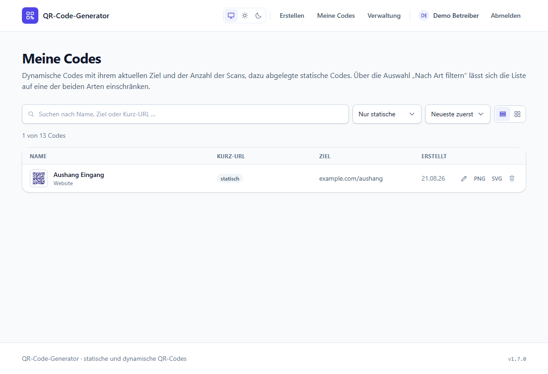The width and height of the screenshot is (548, 374).
Task: Click the ZIEL column header
Action: [x=325, y=156]
